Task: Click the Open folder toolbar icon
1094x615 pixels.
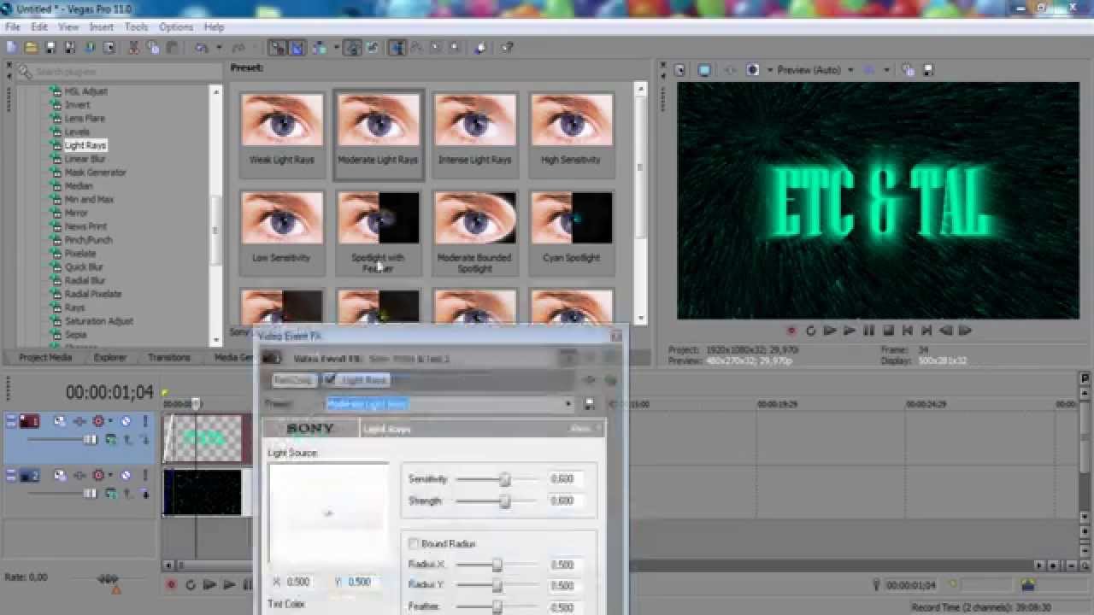Action: coord(32,48)
